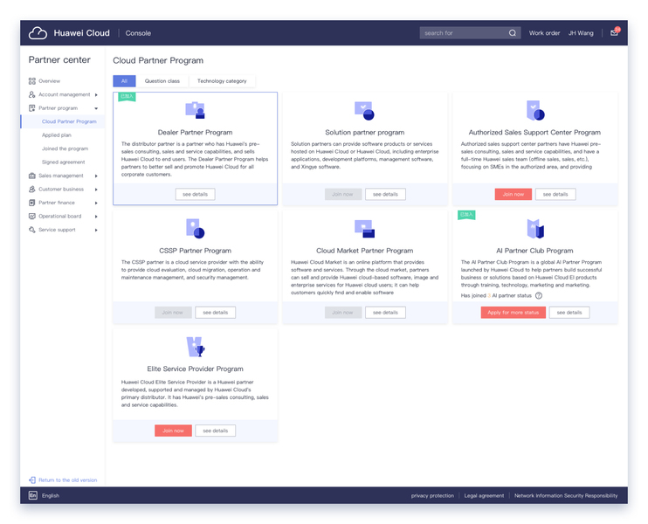
Task: Click the Overview grid icon
Action: (31, 81)
